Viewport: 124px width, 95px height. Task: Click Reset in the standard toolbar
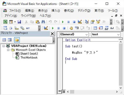(x=74, y=22)
